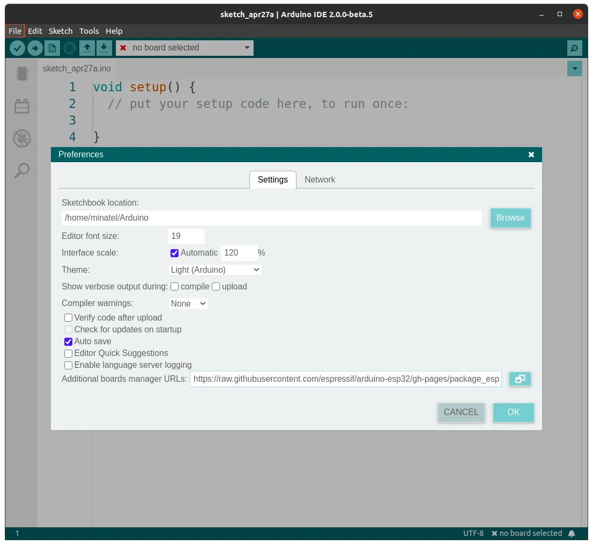The width and height of the screenshot is (593, 545).
Task: Open the Compiler warnings dropdown
Action: coord(188,304)
